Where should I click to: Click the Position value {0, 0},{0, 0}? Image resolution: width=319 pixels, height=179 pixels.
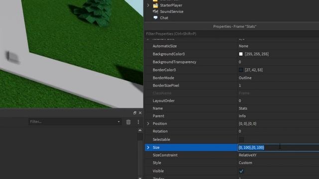point(248,124)
